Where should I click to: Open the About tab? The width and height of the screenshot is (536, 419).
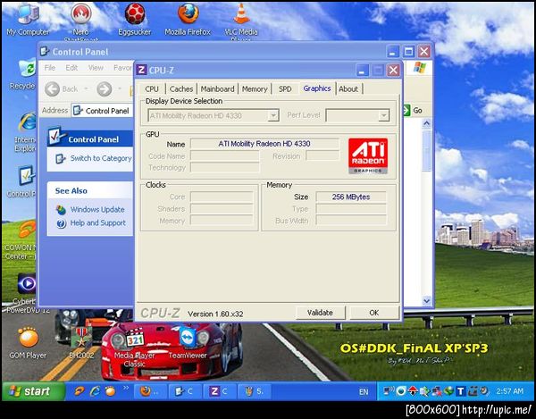click(348, 89)
